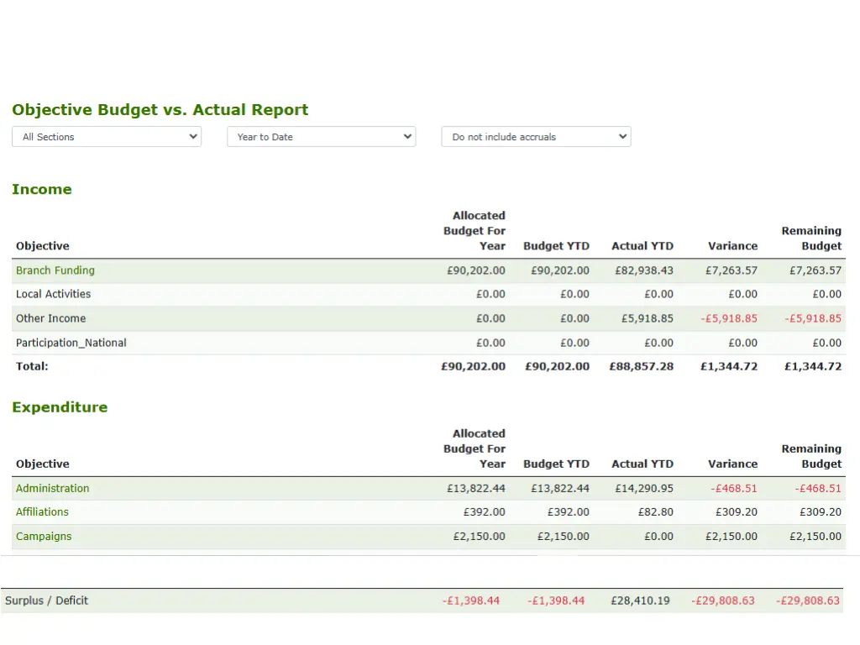
Task: Select Administration Variance -£468.51
Action: 734,488
